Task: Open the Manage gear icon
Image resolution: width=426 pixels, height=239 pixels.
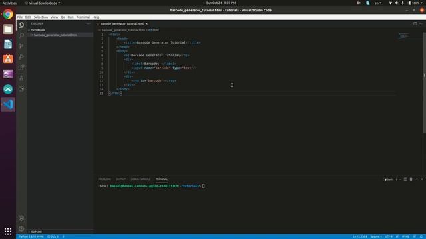Action: click(x=21, y=228)
